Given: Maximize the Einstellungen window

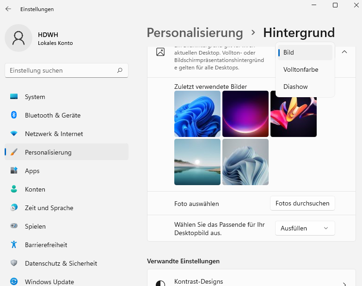Looking at the screenshot, I should (x=335, y=5).
